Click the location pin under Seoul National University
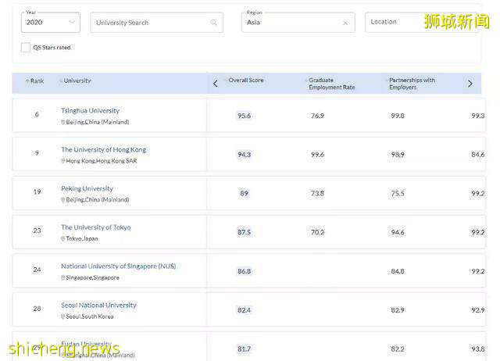 tap(63, 316)
